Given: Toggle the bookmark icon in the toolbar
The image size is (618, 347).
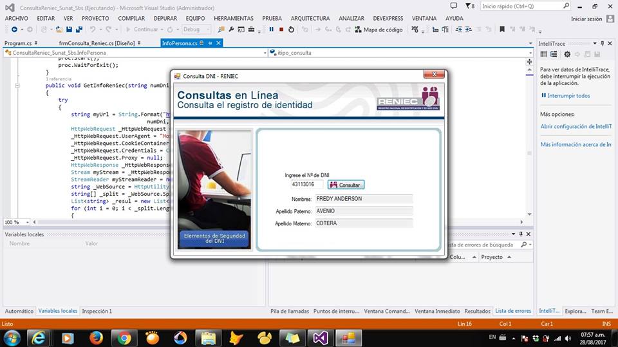Looking at the screenshot, I should (x=501, y=30).
